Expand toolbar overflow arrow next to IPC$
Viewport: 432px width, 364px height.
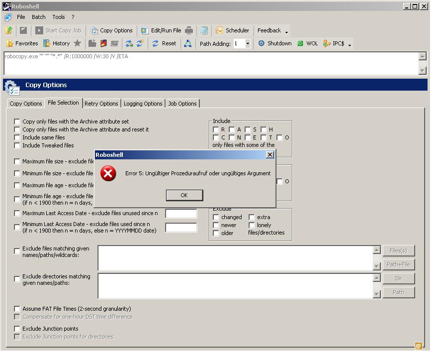349,45
